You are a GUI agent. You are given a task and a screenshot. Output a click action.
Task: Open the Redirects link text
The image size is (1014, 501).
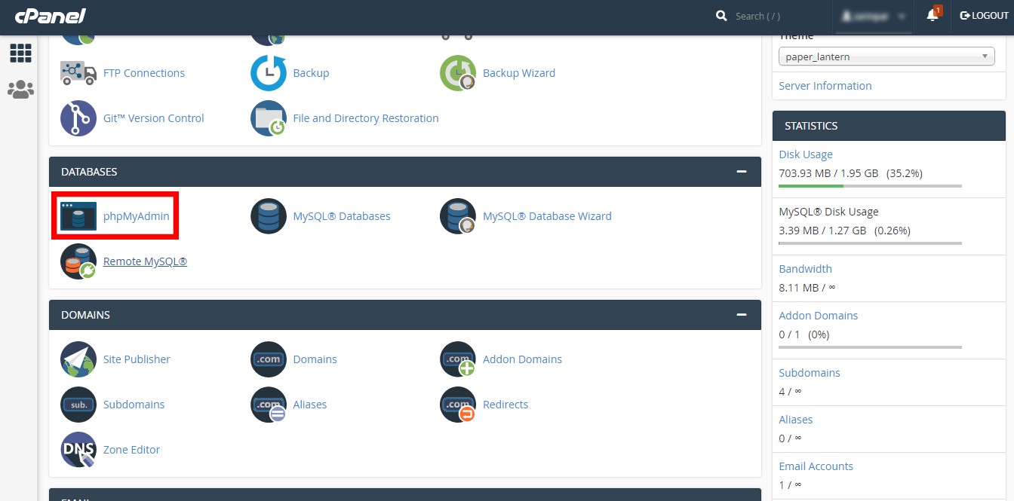pos(505,405)
